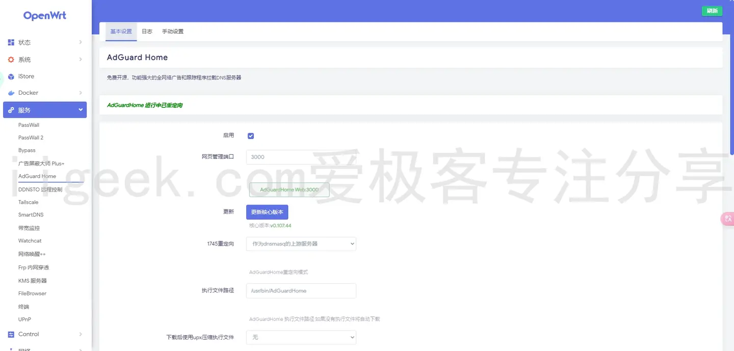Select PassWall in the sidebar menu
This screenshot has height=351, width=734.
point(29,125)
